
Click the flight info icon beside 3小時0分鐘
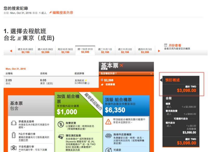point(88,83)
